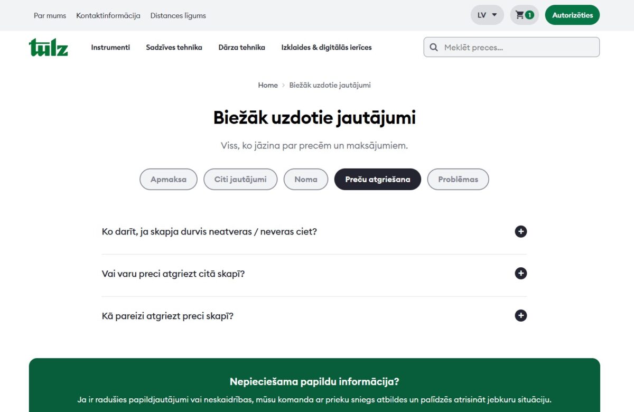This screenshot has width=634, height=412.
Task: Click the tulz logo
Action: point(48,47)
